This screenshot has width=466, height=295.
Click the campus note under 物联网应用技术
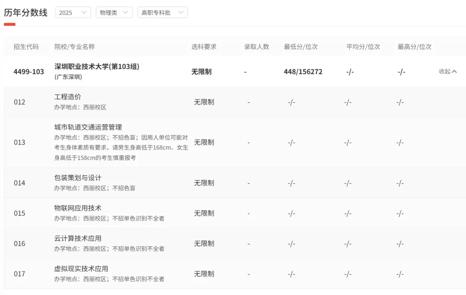click(109, 218)
